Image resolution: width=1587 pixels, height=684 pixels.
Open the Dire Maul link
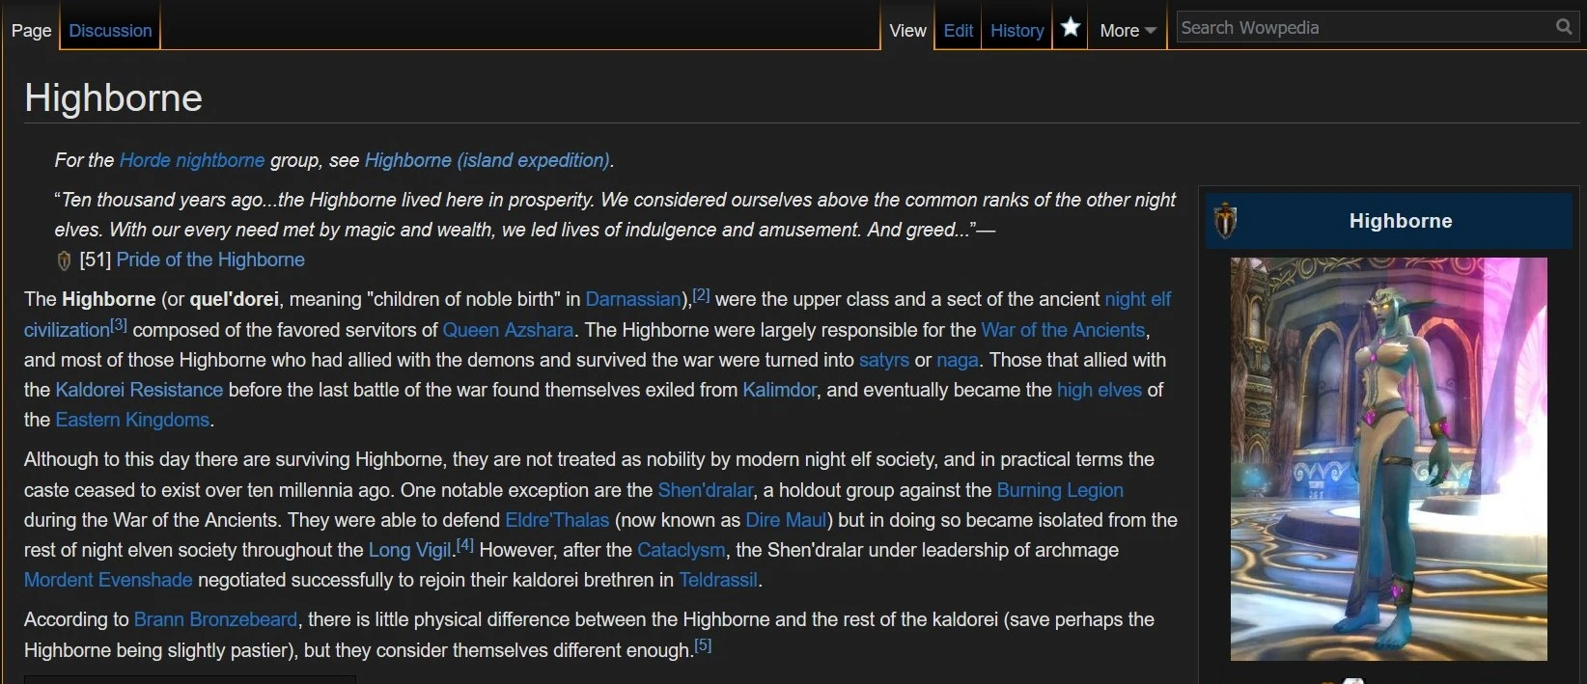[x=786, y=520]
